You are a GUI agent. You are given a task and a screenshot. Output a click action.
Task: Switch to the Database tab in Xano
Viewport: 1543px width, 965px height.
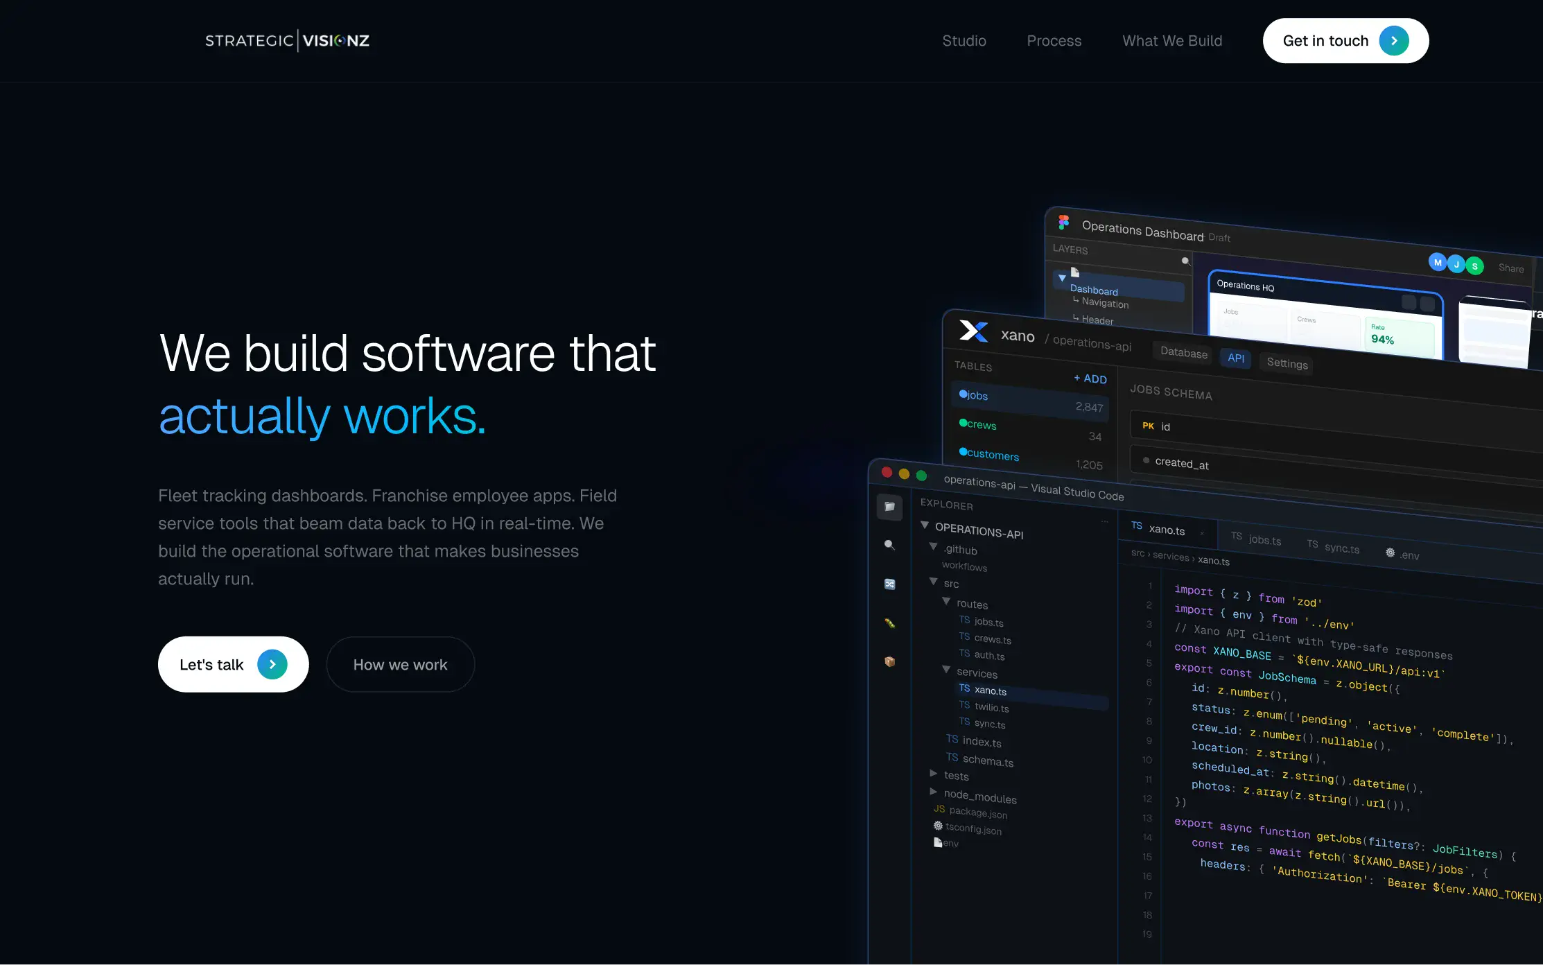click(x=1183, y=354)
